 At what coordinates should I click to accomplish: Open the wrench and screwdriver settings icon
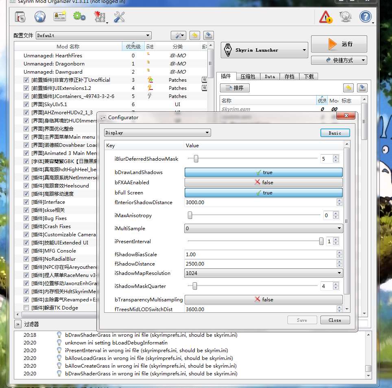[x=119, y=17]
